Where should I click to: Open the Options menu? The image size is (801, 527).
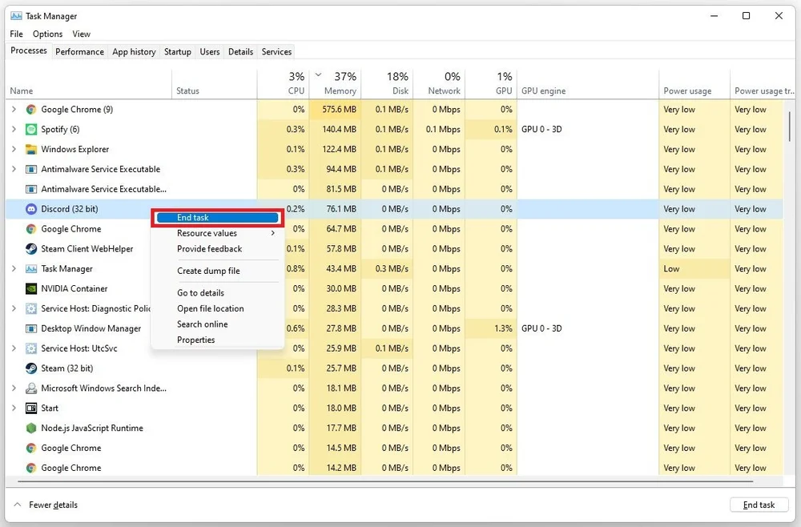[x=47, y=34]
